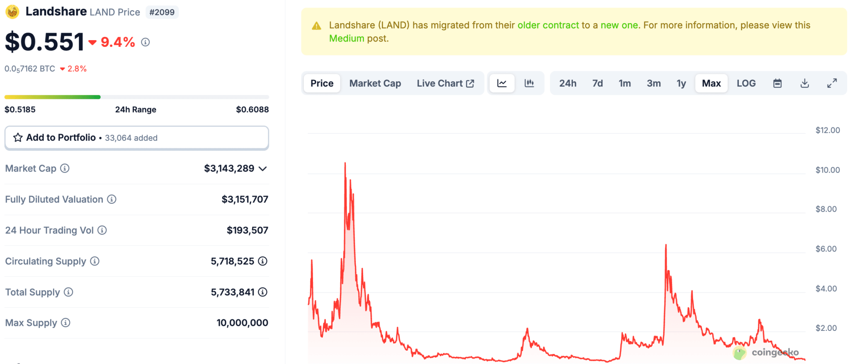Toggle LOG scale on the chart
Image resolution: width=849 pixels, height=364 pixels.
point(746,83)
